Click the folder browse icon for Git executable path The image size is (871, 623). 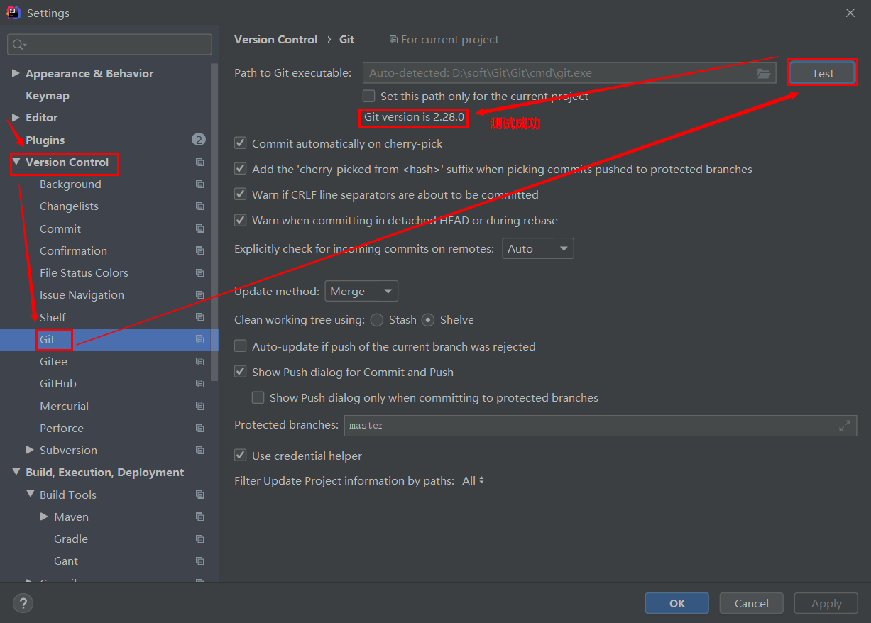click(764, 73)
